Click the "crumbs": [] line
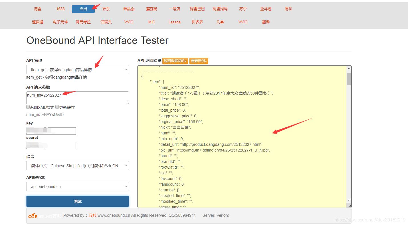Viewport: 408px width, 225px height. 170,190
